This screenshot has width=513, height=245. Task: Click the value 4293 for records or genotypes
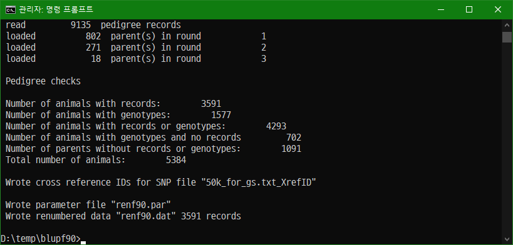276,126
